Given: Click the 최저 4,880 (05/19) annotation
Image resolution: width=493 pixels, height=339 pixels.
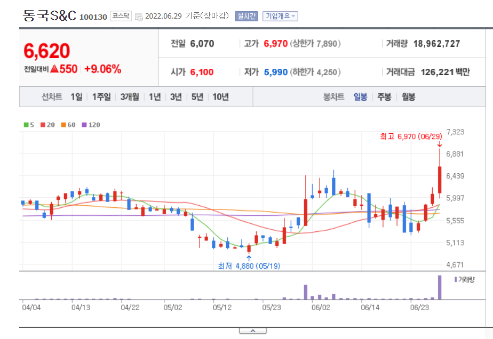Looking at the screenshot, I should pos(249,266).
